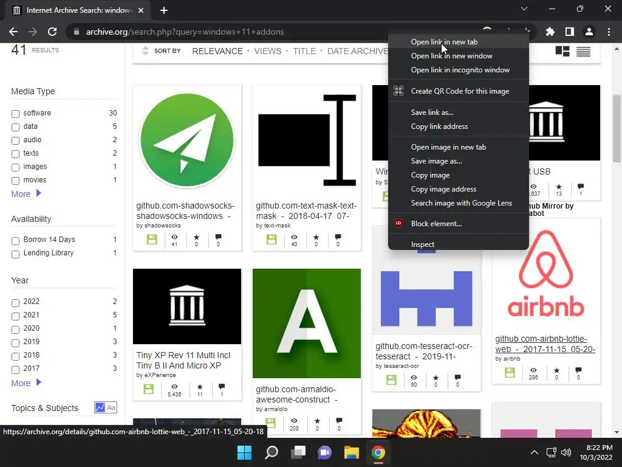Viewport: 622px width, 467px height.
Task: Toggle sort direction arrows beside SORT BY
Action: [x=145, y=50]
